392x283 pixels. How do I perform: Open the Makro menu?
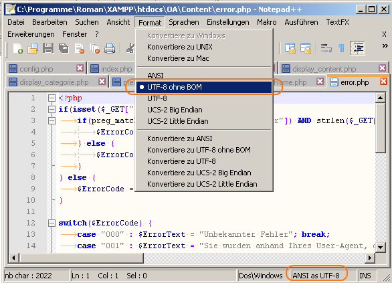coord(267,22)
